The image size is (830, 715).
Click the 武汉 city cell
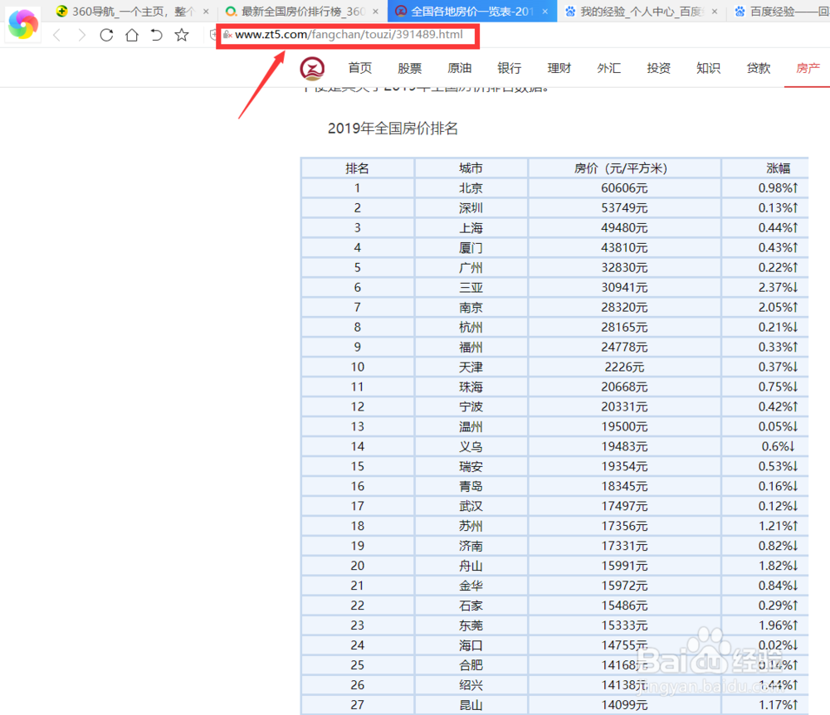point(471,506)
